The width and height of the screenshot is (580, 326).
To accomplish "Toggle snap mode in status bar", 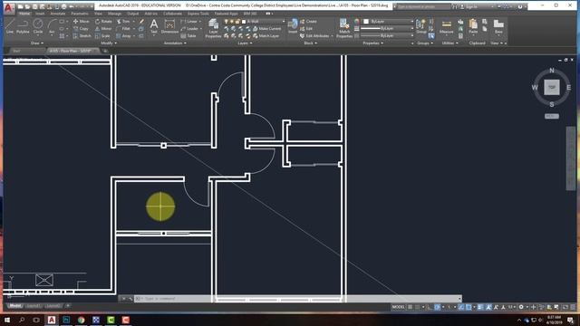I will [x=418, y=307].
